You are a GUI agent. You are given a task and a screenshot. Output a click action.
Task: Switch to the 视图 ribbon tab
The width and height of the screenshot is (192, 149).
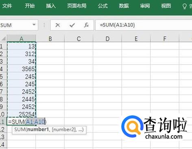click(166, 6)
